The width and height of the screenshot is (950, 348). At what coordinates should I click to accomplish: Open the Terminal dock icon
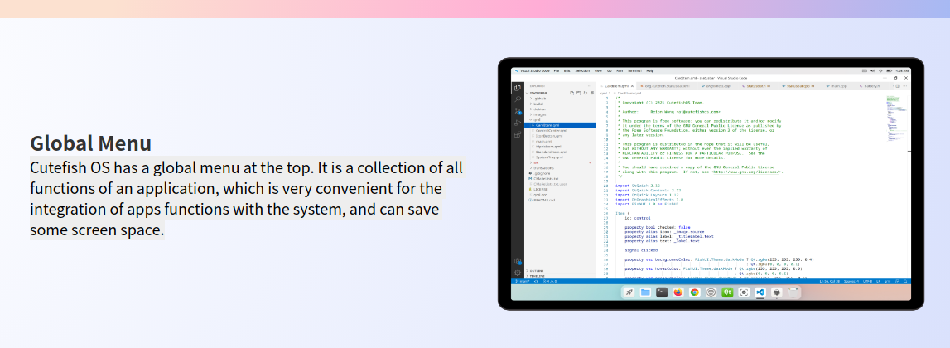point(662,292)
